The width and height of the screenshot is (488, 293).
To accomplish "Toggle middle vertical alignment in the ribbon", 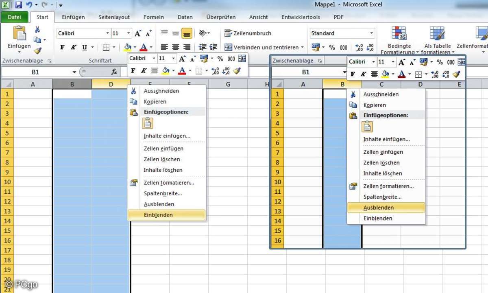I will pos(176,33).
